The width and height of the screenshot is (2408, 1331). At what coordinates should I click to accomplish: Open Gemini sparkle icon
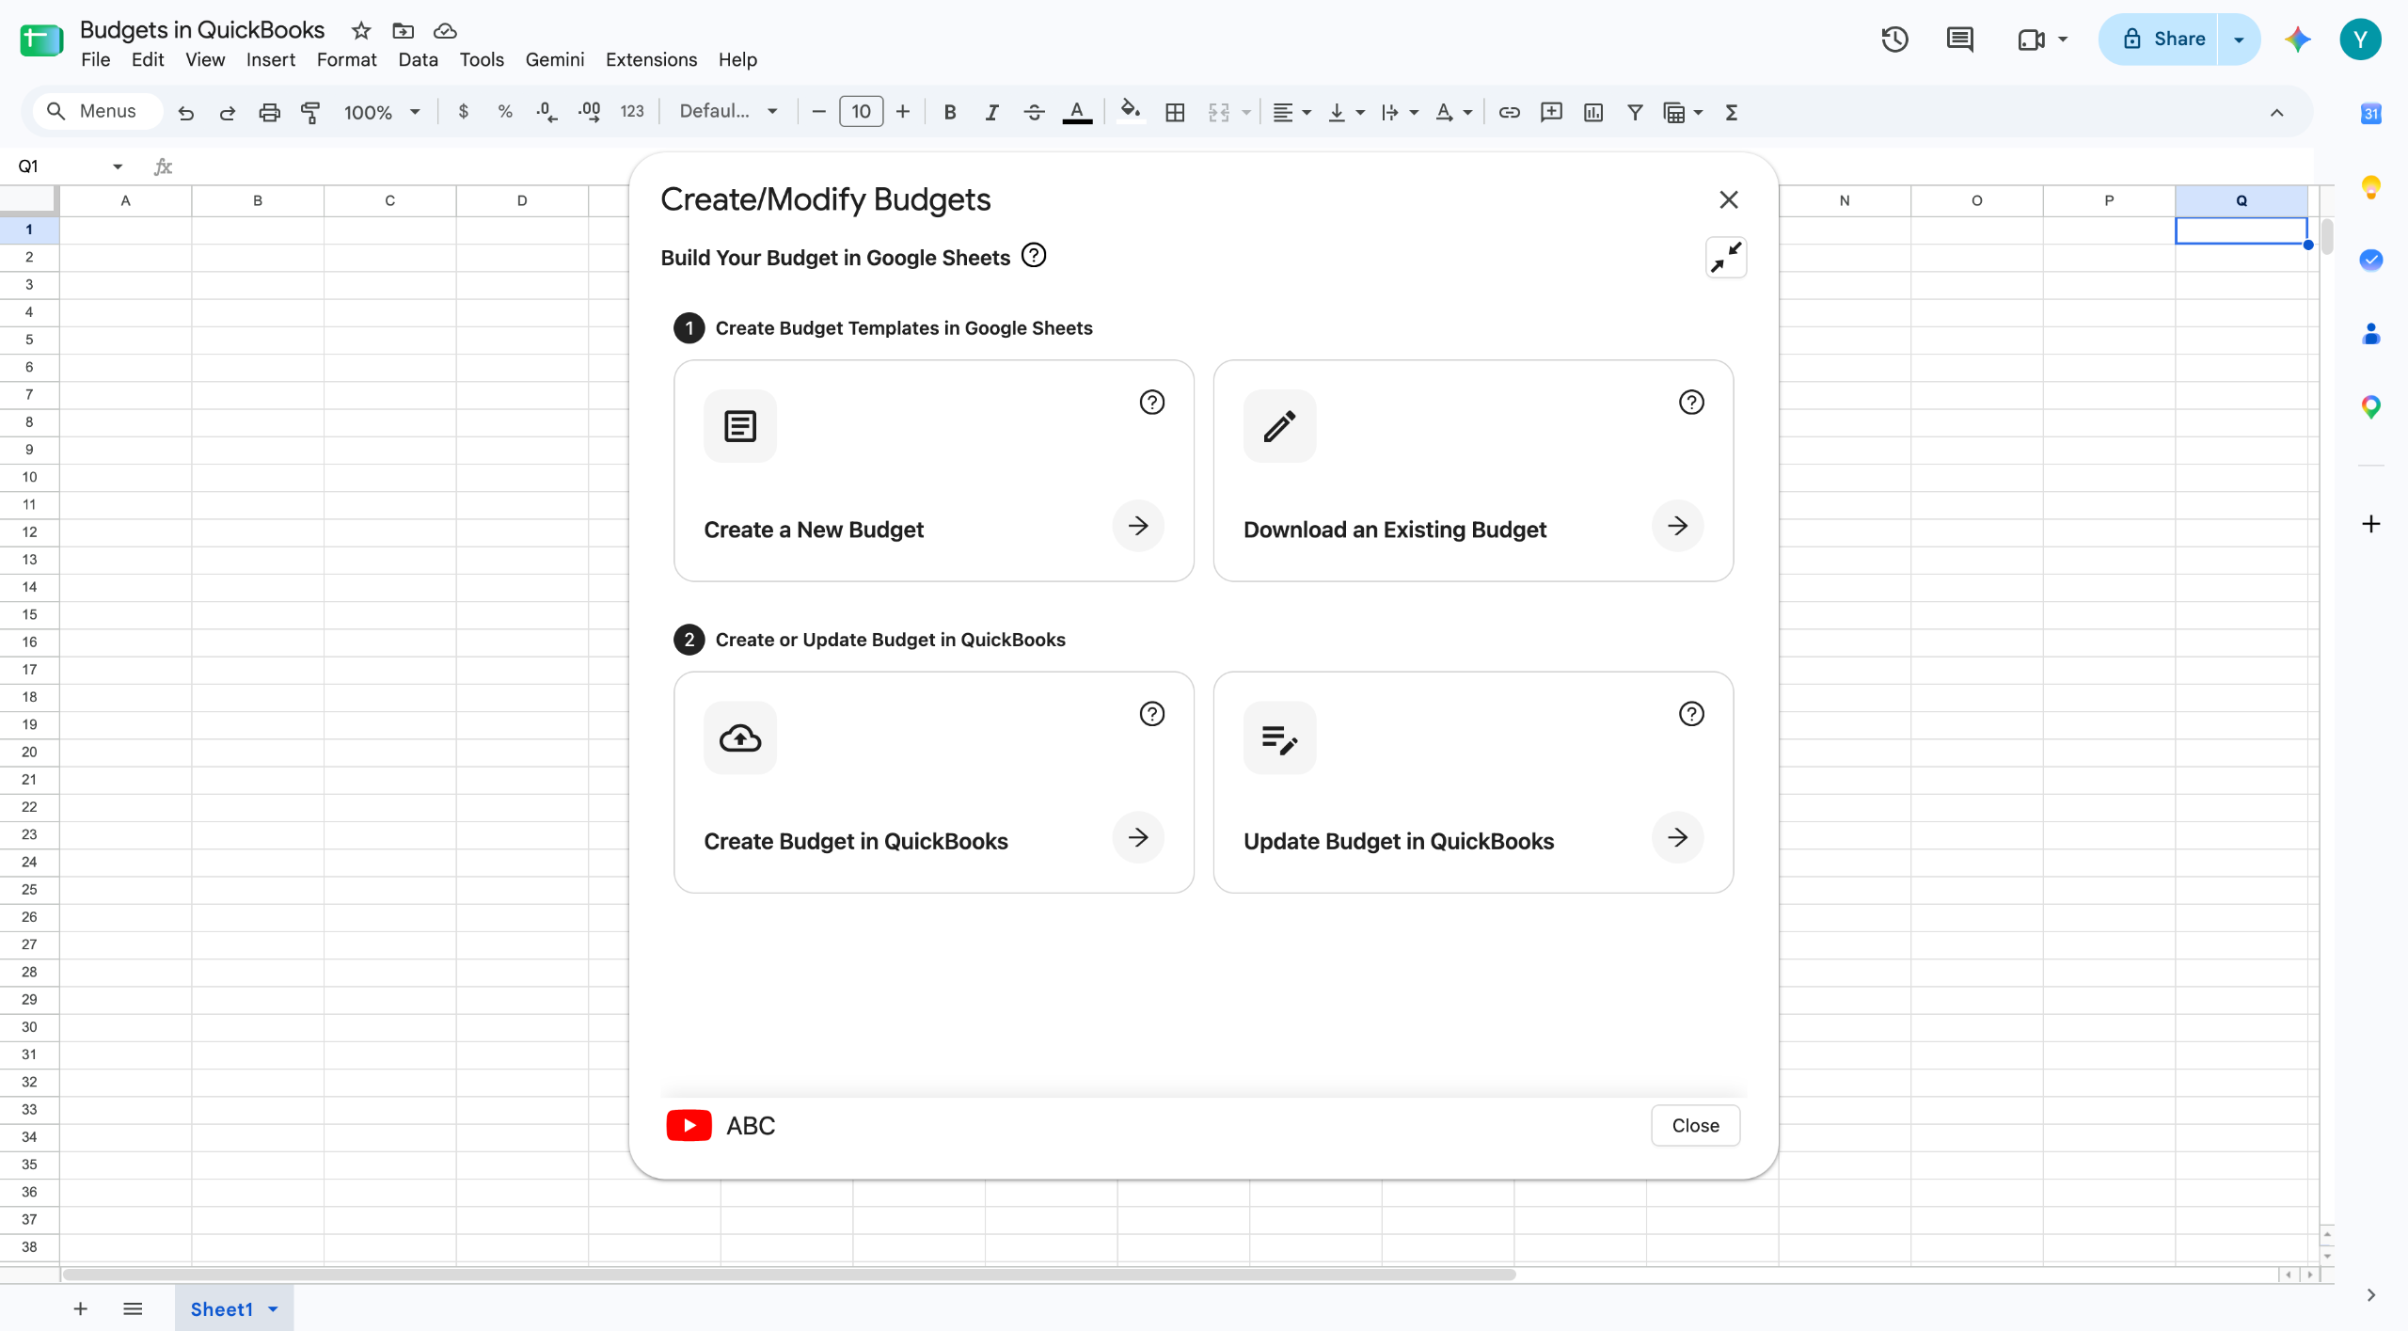click(x=2298, y=40)
